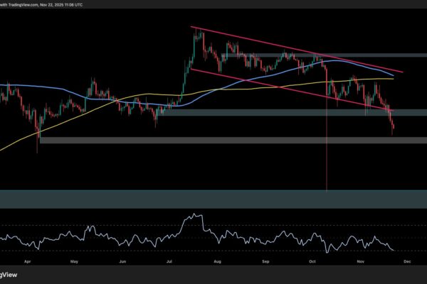Click the May label on time axis
This screenshot has width=427, height=284.
click(x=75, y=261)
